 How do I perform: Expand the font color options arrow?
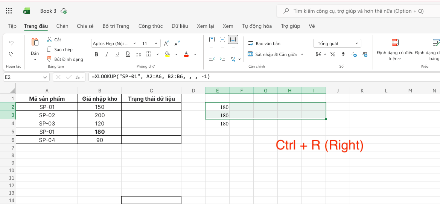[x=195, y=54]
